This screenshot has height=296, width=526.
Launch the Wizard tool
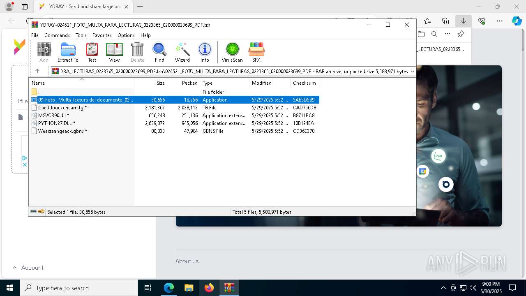point(182,52)
